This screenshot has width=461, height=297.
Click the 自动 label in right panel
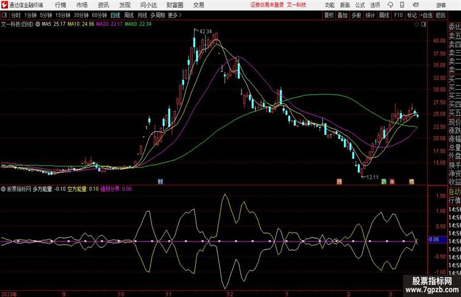click(x=454, y=192)
